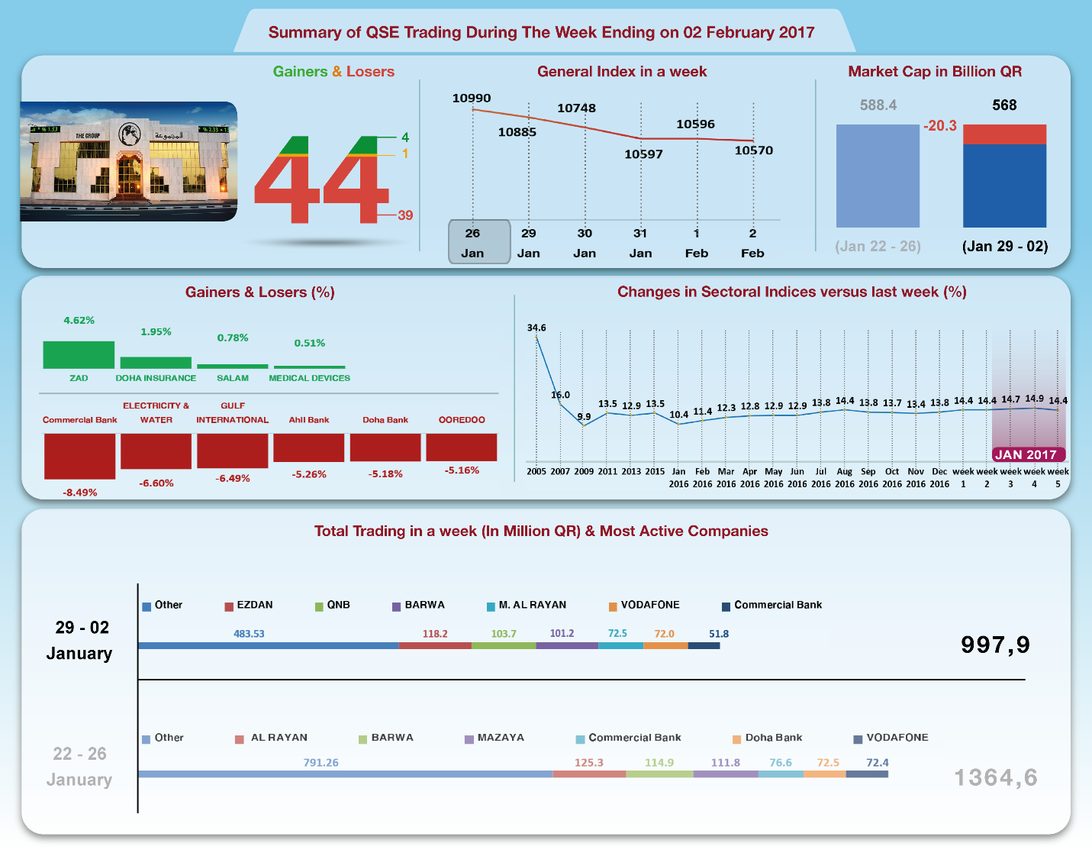Click the Doha Bank legend entry in lower legend

[x=768, y=738]
